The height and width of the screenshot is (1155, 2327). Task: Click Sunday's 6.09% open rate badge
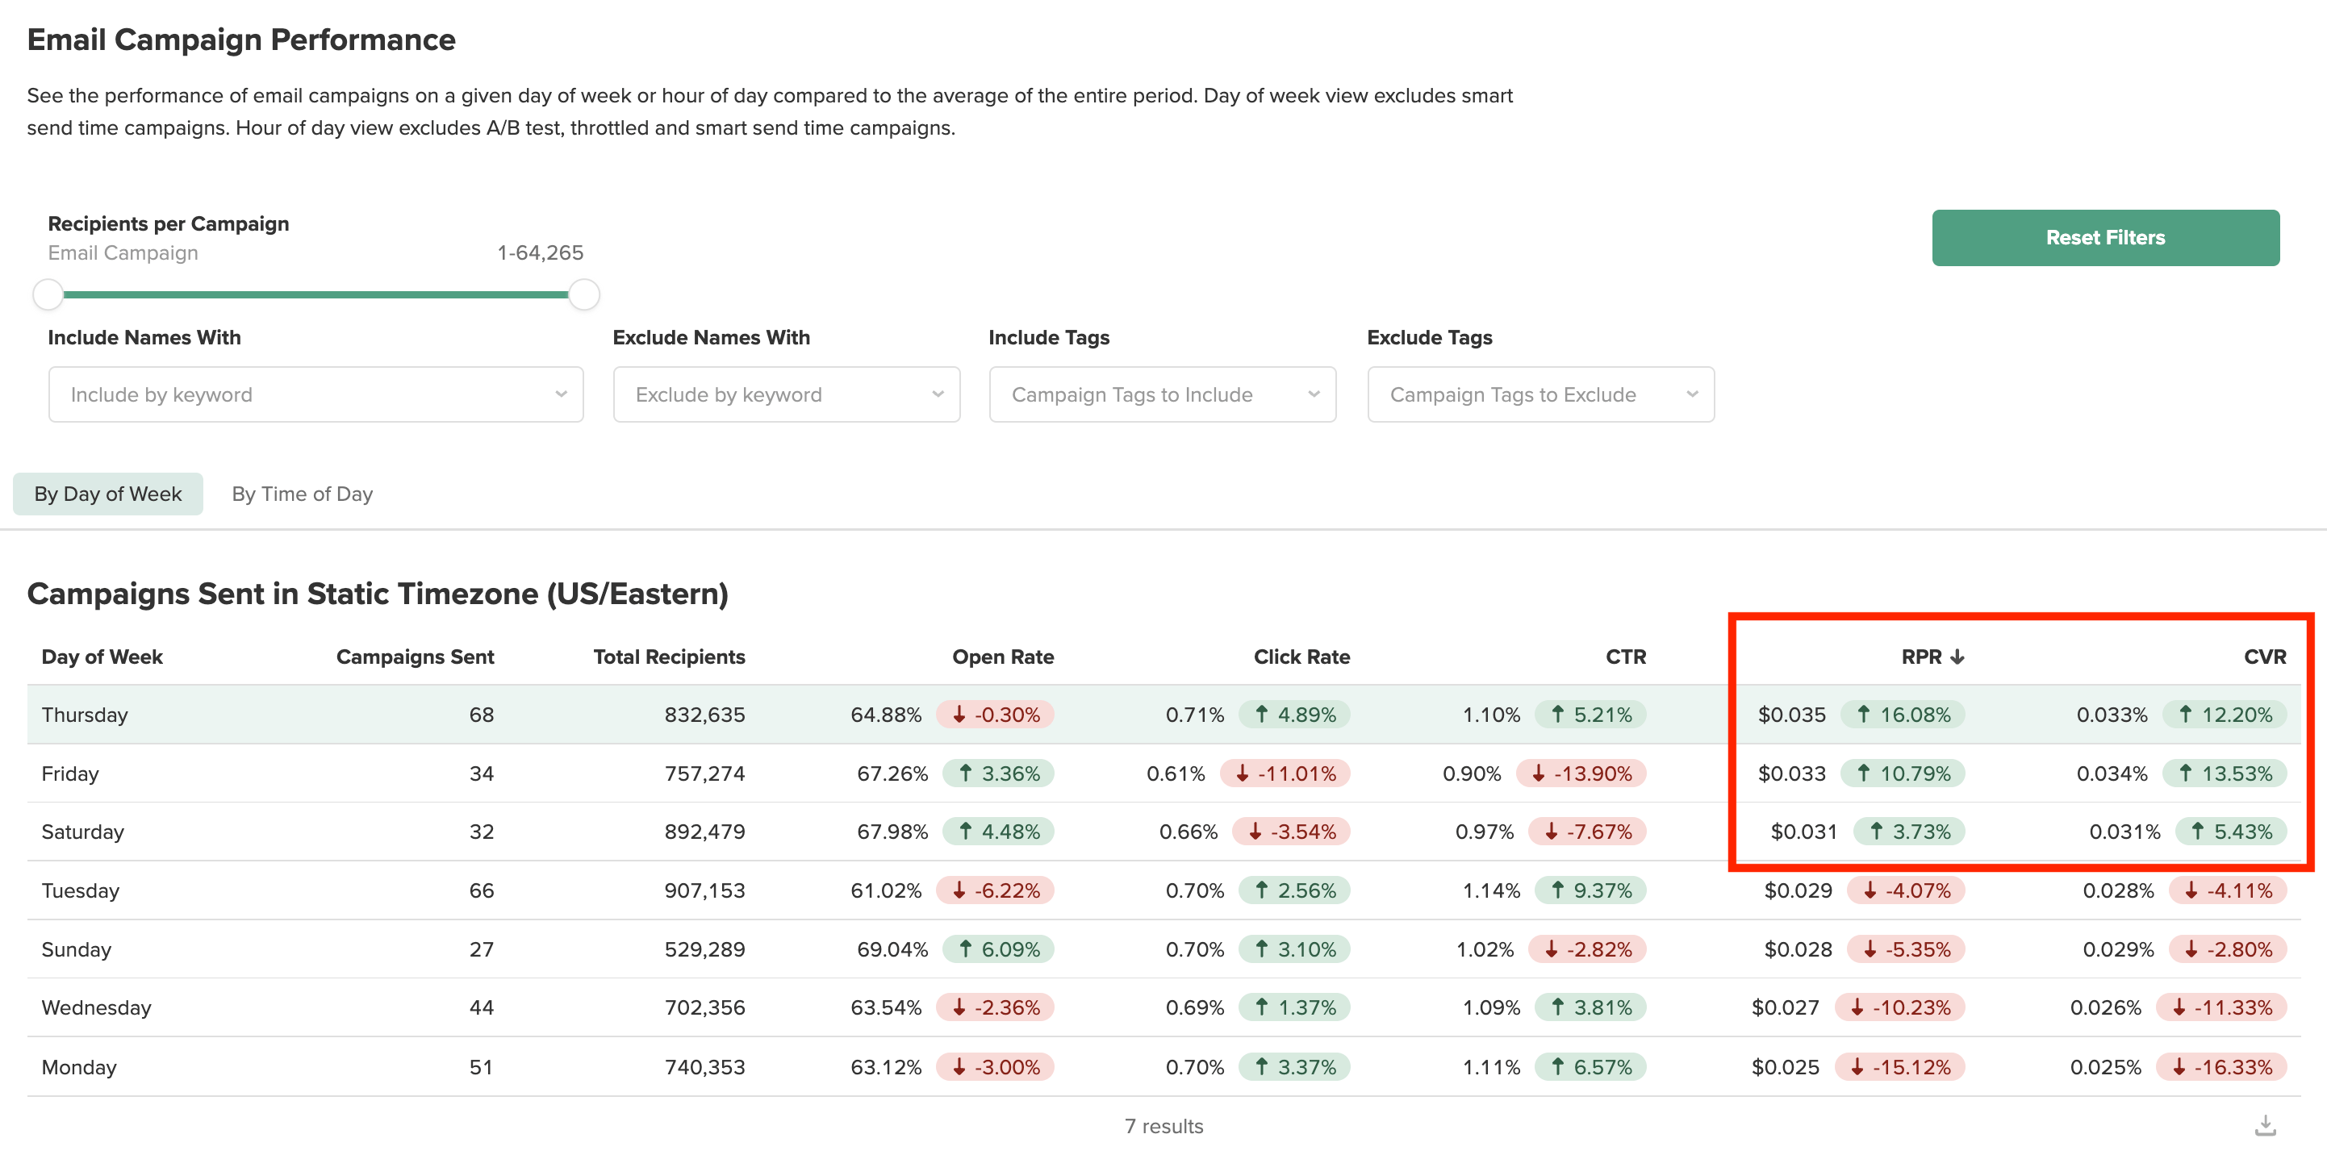point(998,949)
